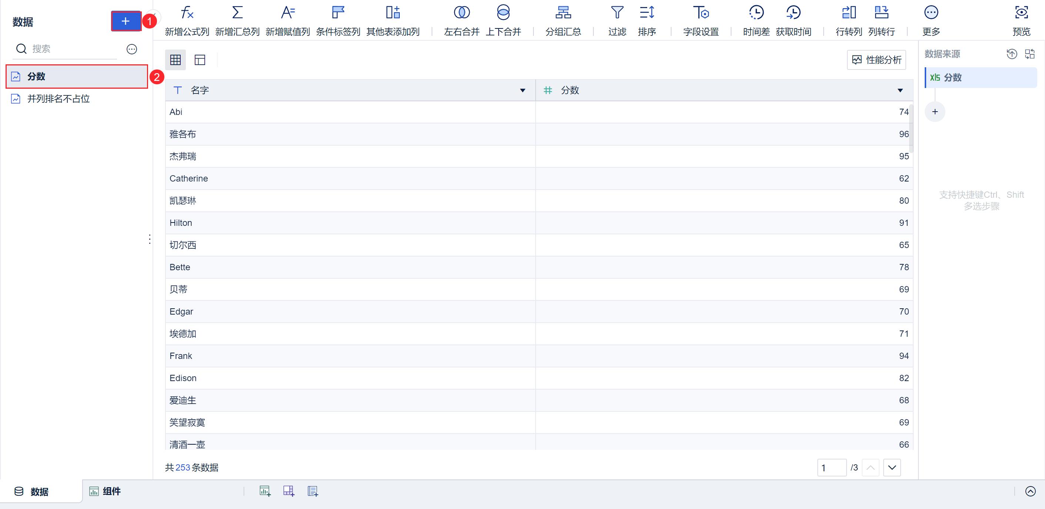Open the 排序 sort tool
This screenshot has width=1045, height=509.
[x=647, y=13]
